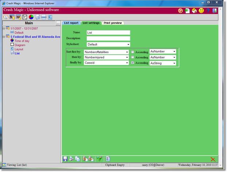Check Ascending for Numberinjured sort
The height and width of the screenshot is (172, 227).
pos(133,57)
